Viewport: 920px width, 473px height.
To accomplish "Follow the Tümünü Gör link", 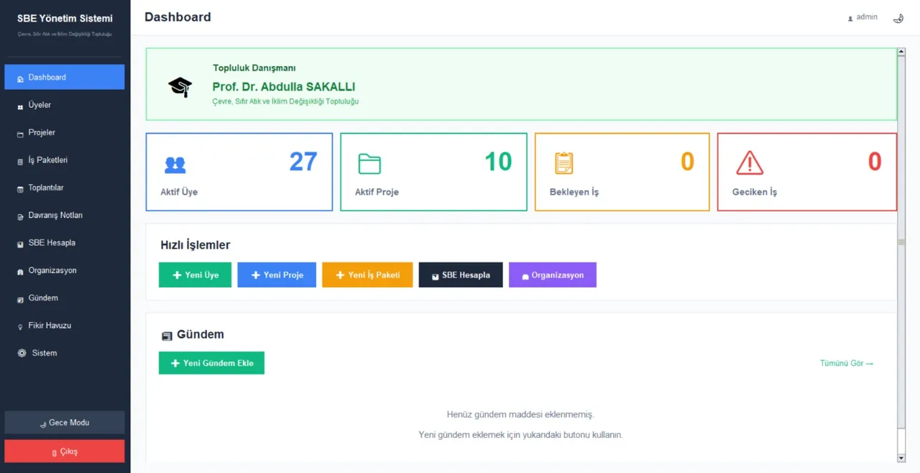I will [847, 363].
